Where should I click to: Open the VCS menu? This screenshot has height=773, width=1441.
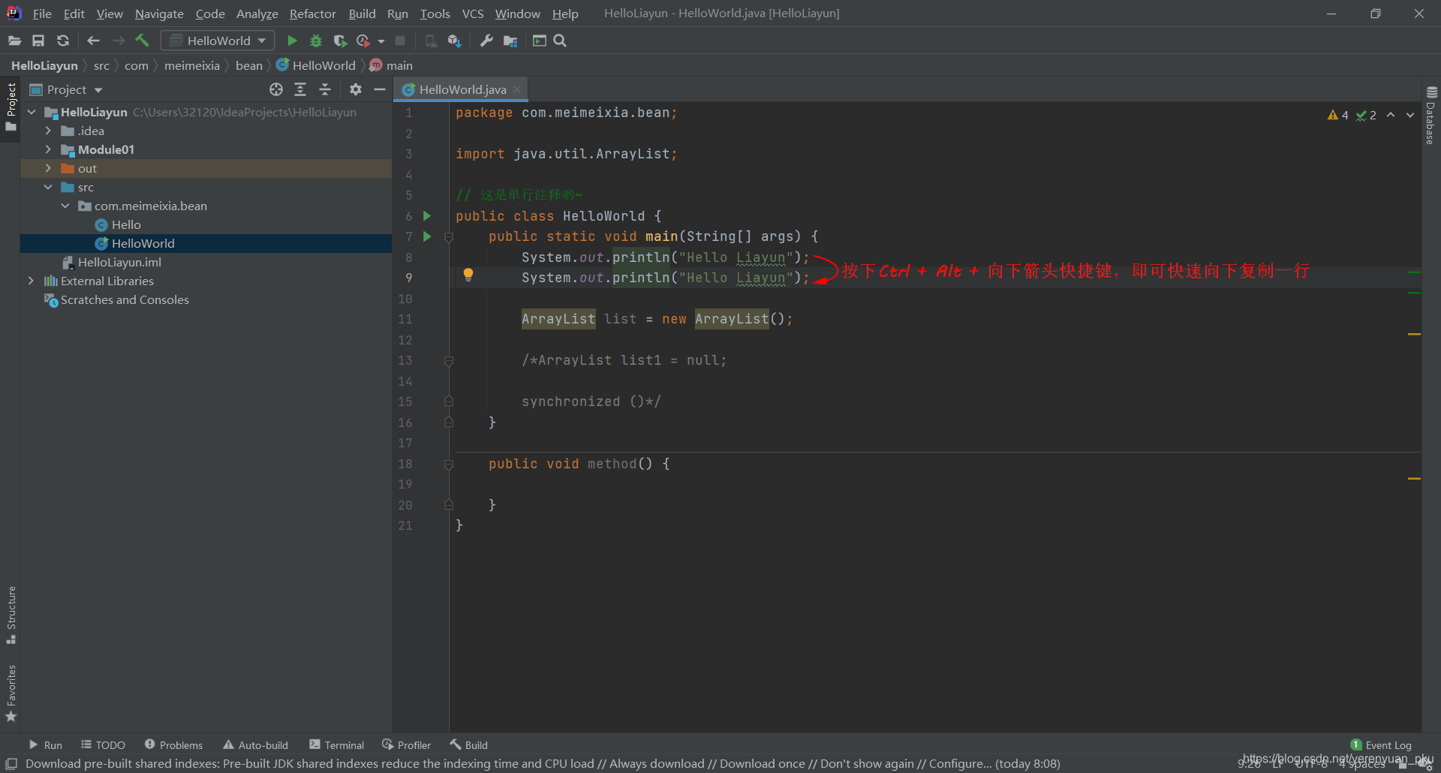473,14
